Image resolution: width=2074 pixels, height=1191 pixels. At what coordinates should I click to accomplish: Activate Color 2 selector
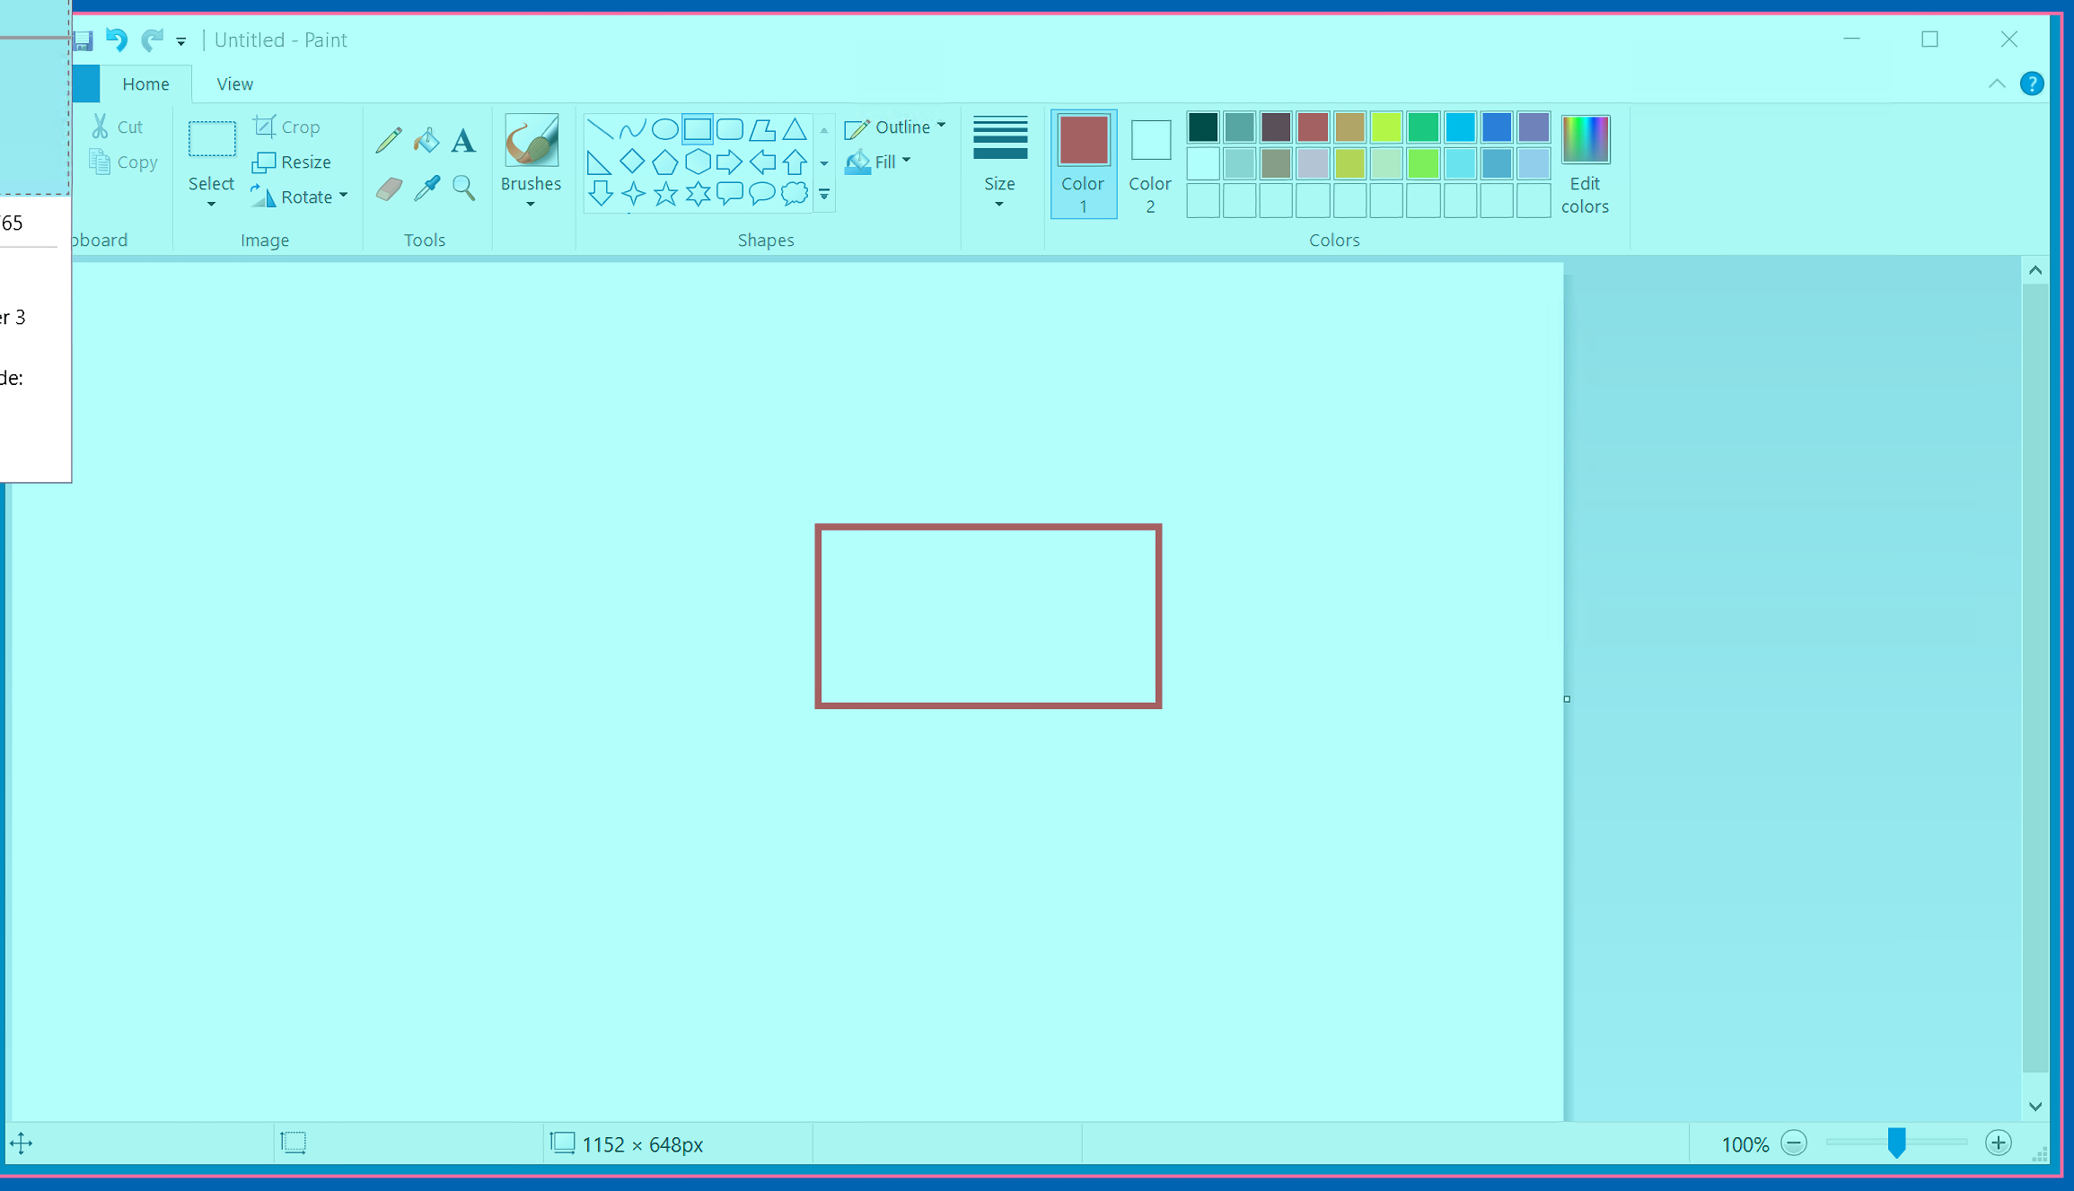1150,164
